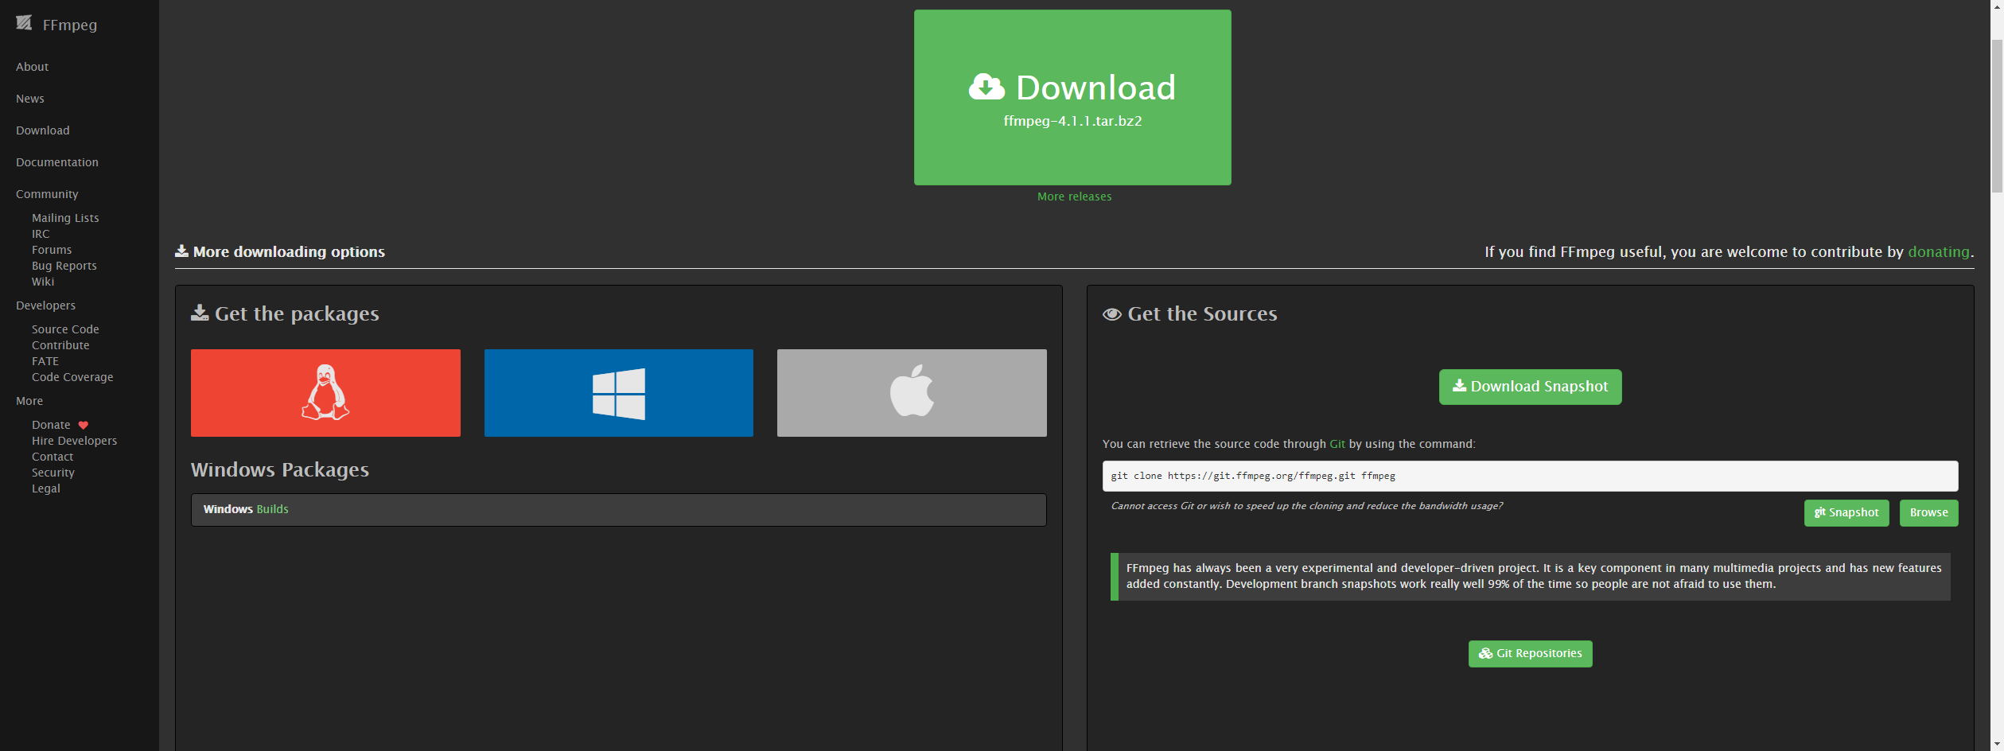This screenshot has width=2004, height=751.
Task: Go to Mailing Lists
Action: point(65,218)
